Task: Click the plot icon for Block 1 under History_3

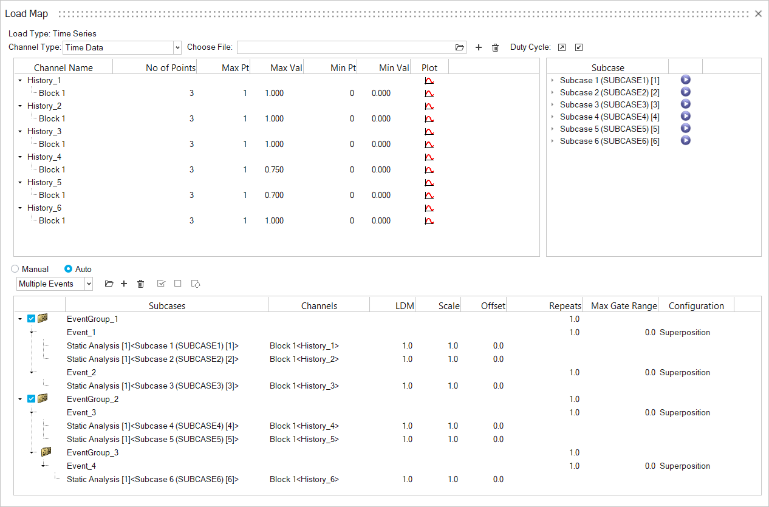Action: [x=429, y=144]
